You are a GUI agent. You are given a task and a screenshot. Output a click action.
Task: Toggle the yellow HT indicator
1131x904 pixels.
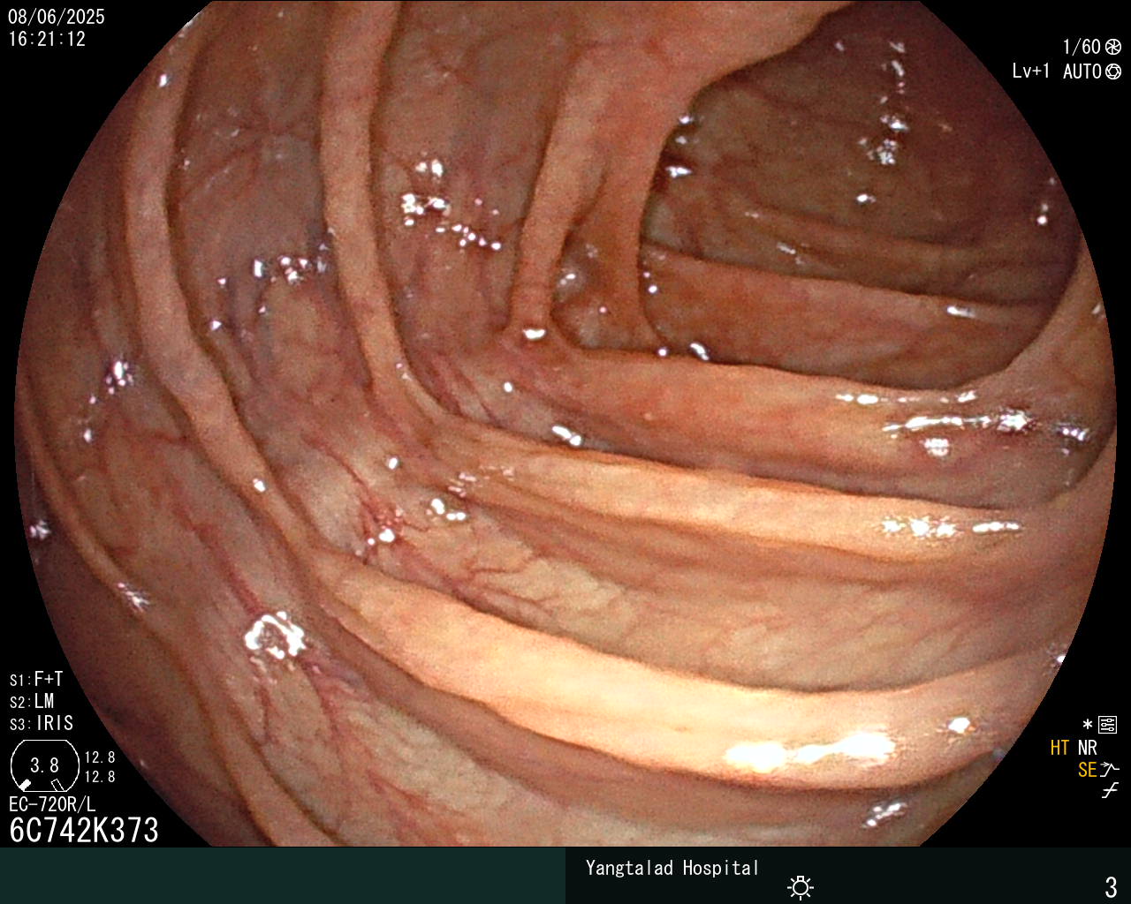(1059, 748)
